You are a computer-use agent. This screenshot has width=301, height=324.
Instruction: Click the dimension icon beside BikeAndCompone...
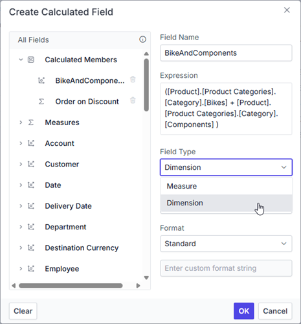pos(41,80)
